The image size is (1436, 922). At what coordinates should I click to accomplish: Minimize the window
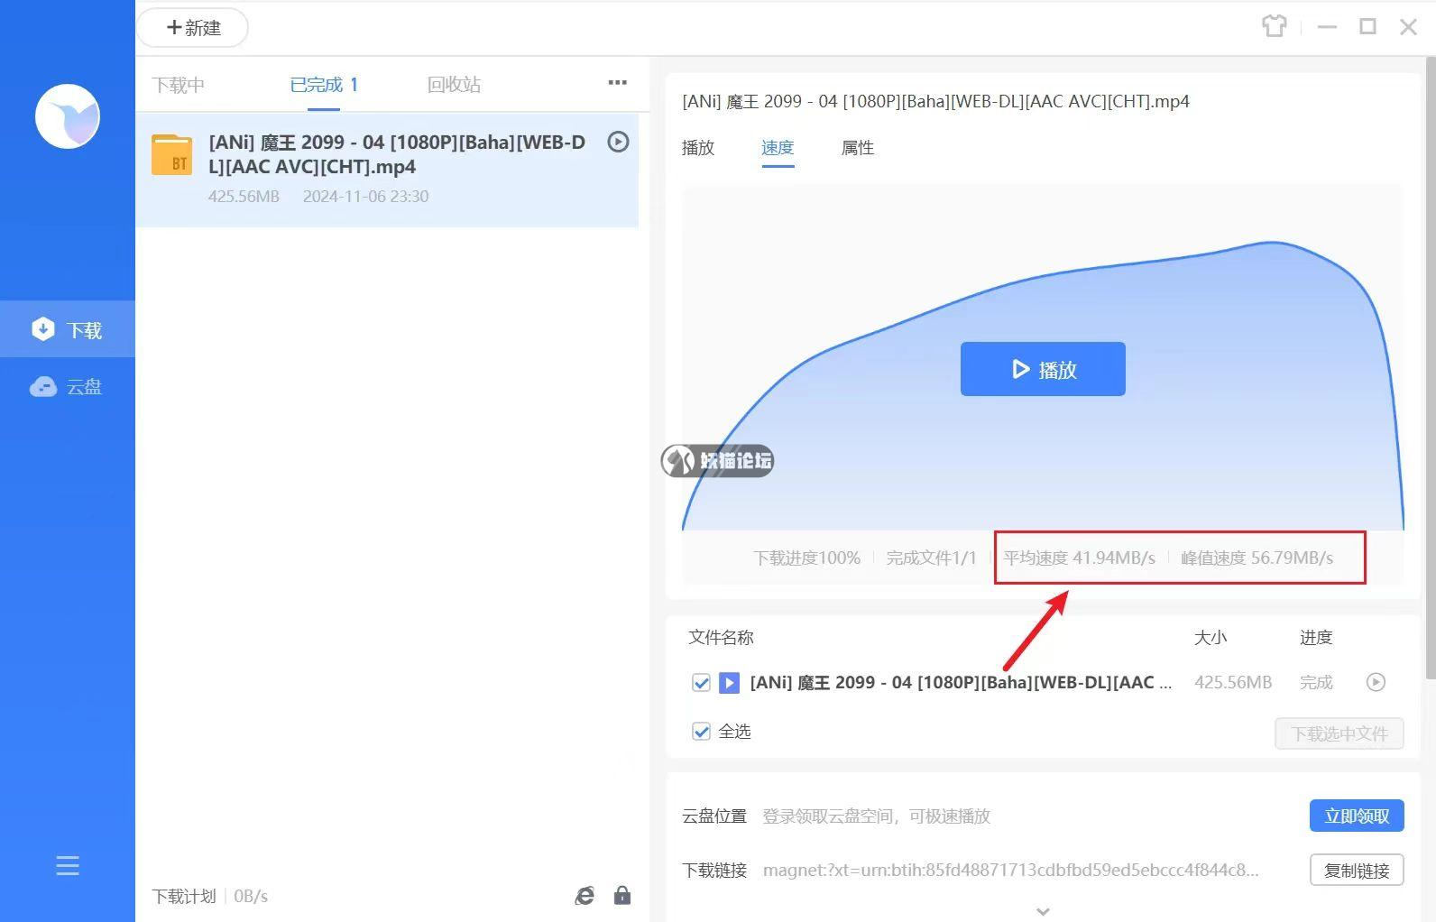pyautogui.click(x=1327, y=27)
